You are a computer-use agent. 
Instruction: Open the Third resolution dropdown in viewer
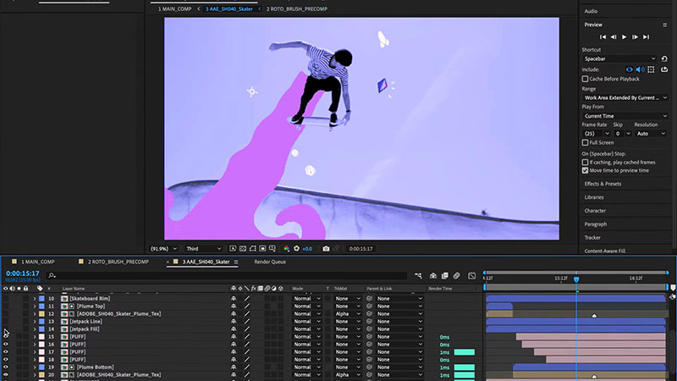[203, 249]
